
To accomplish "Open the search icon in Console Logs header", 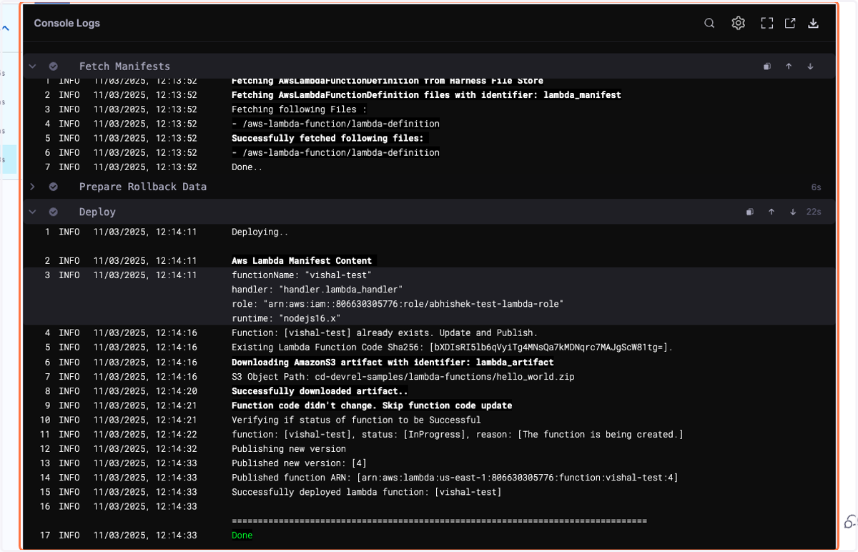I will point(709,23).
